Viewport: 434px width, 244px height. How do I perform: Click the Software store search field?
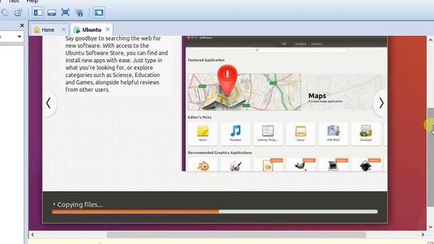300,50
